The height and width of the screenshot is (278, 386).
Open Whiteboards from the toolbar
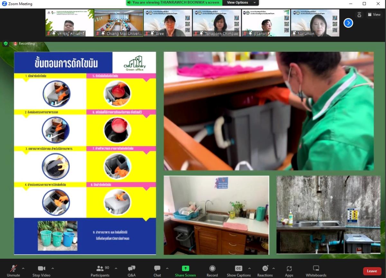[316, 271]
